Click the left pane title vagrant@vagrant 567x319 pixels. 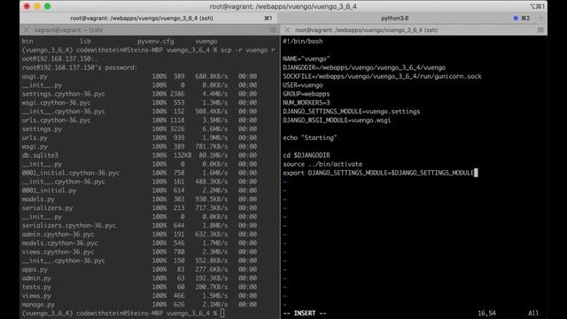69,30
